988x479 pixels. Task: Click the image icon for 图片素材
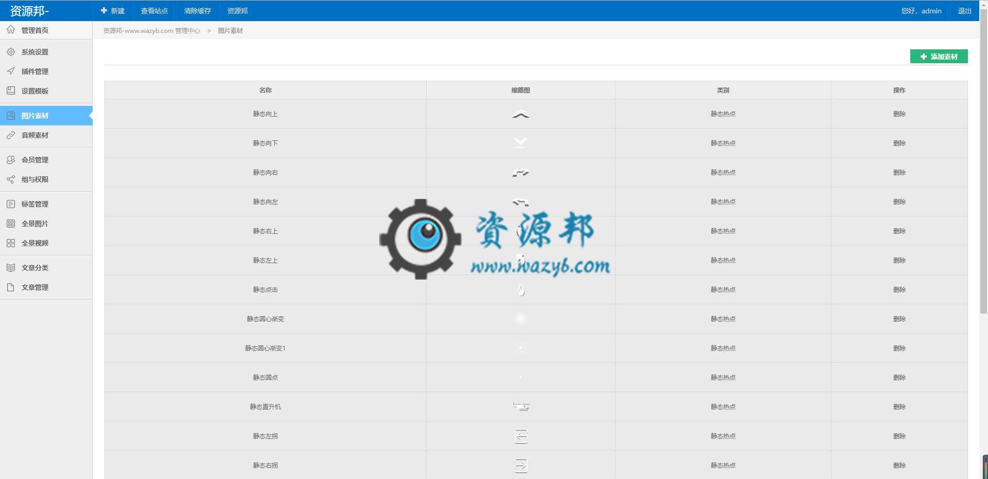tap(11, 116)
